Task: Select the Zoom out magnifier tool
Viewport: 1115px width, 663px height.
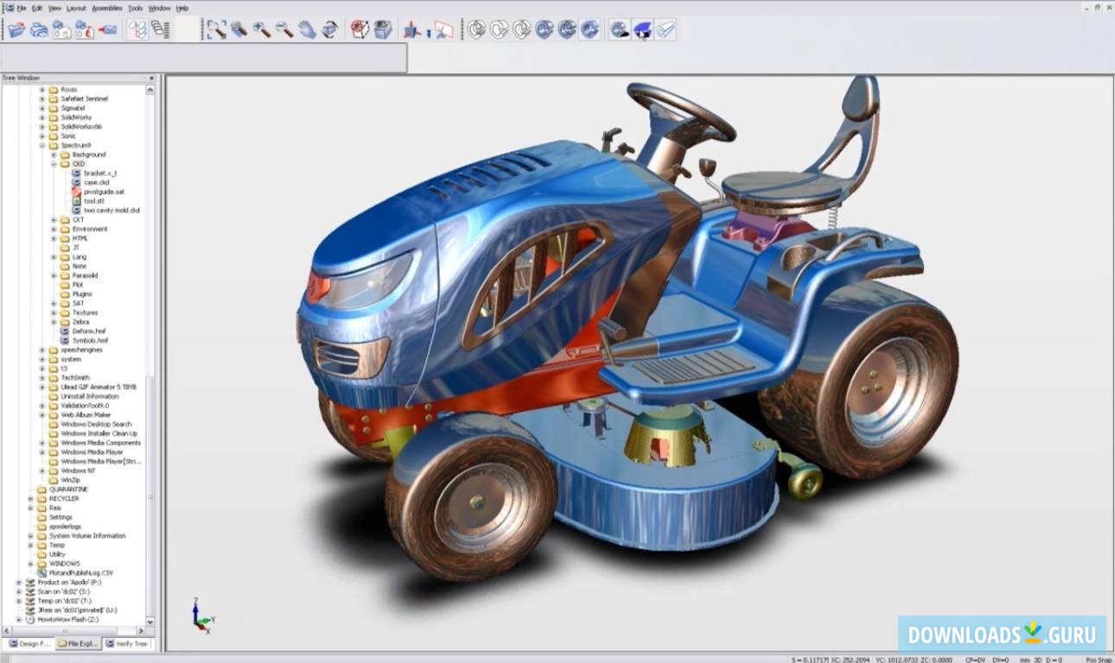Action: (x=284, y=29)
